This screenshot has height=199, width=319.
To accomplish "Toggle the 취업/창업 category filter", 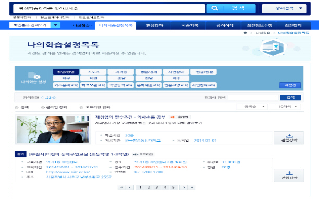I will pyautogui.click(x=66, y=72).
